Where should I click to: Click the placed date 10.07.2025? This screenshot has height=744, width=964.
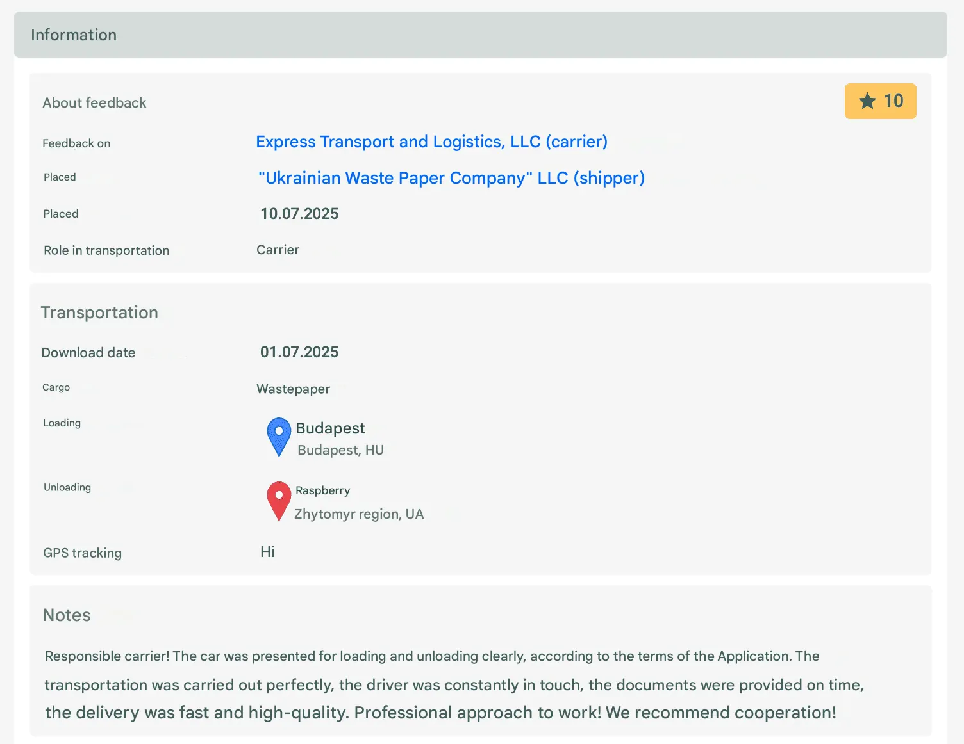coord(299,214)
